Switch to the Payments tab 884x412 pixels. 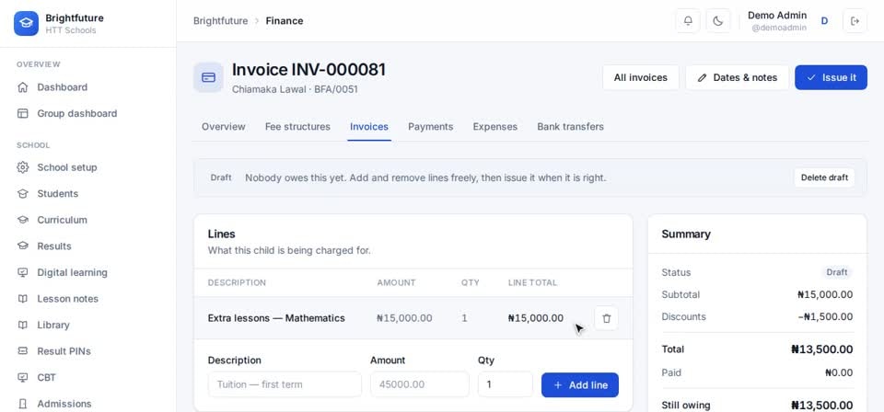pyautogui.click(x=431, y=127)
